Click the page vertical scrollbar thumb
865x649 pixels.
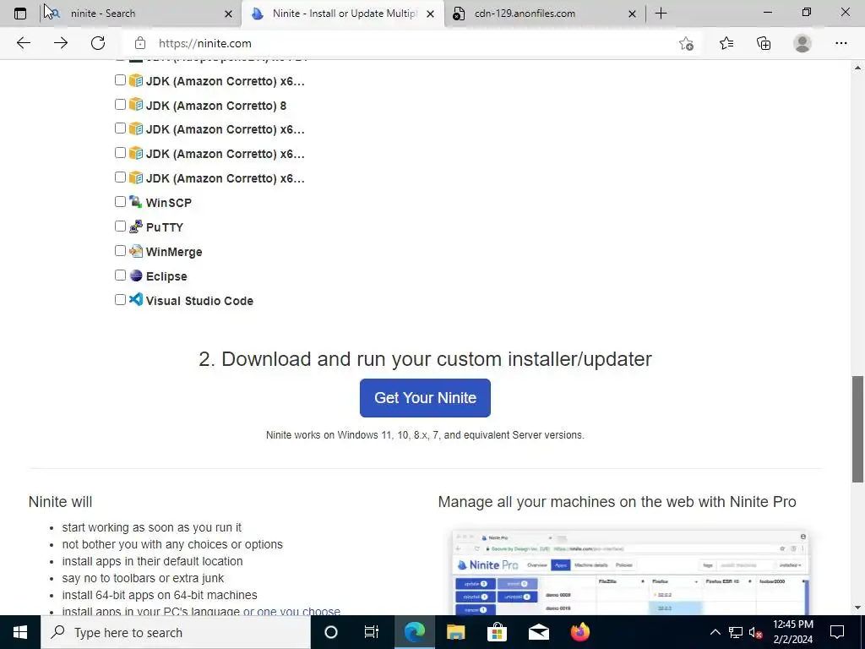pyautogui.click(x=857, y=428)
